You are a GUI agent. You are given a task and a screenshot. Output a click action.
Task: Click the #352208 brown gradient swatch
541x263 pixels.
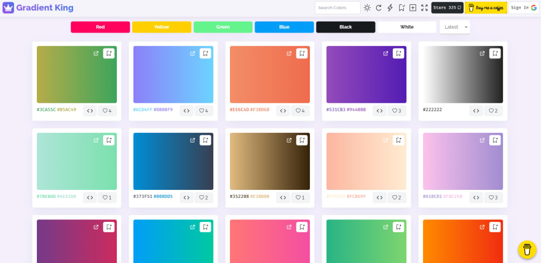point(270,162)
